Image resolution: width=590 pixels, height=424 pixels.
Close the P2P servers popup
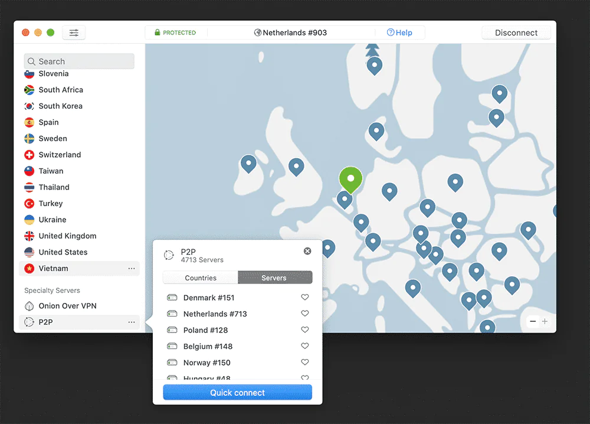click(307, 251)
